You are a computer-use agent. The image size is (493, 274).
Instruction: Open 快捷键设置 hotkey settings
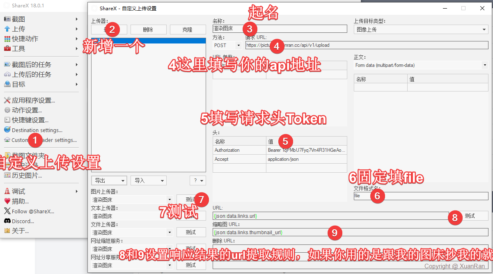click(30, 120)
